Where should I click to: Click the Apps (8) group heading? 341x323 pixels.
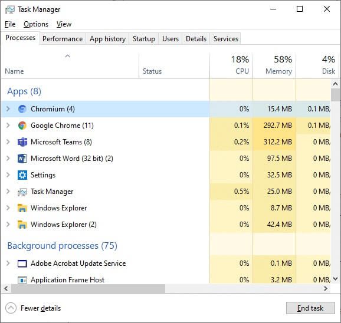coord(24,91)
